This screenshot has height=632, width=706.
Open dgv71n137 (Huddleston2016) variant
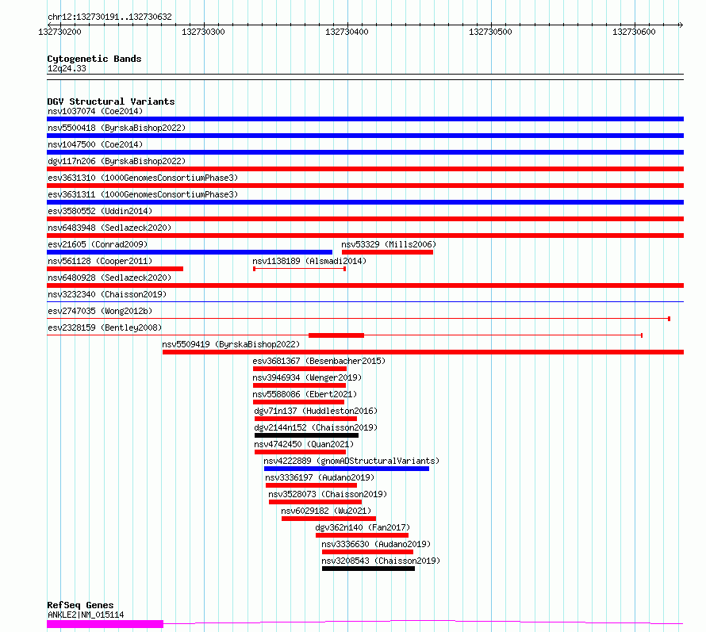click(x=316, y=411)
